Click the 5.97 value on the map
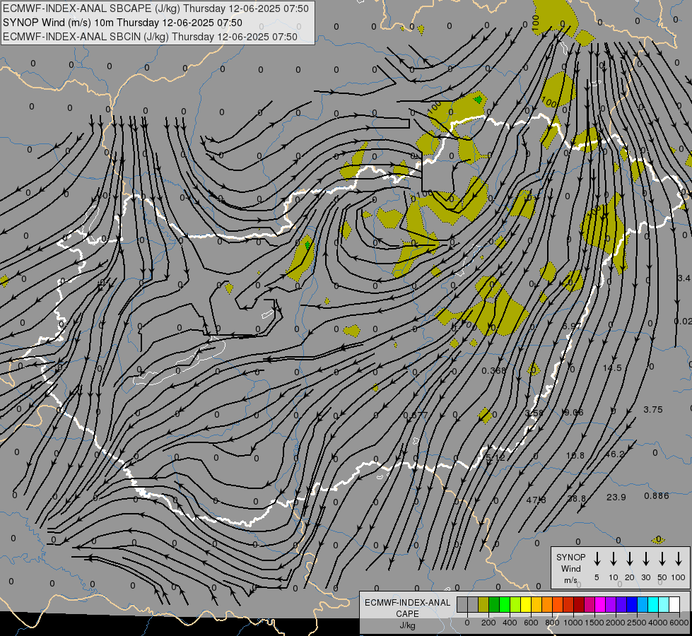This screenshot has height=636, width=692. (x=572, y=326)
